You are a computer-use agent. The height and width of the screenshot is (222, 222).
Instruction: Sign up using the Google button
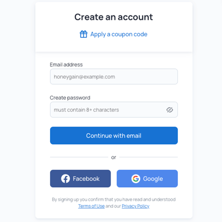point(147,178)
